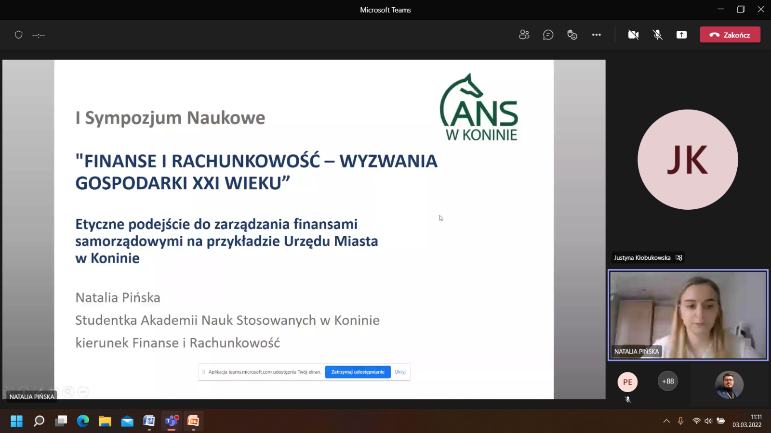The width and height of the screenshot is (771, 433).
Task: Open the reactions icon
Action: click(x=572, y=35)
